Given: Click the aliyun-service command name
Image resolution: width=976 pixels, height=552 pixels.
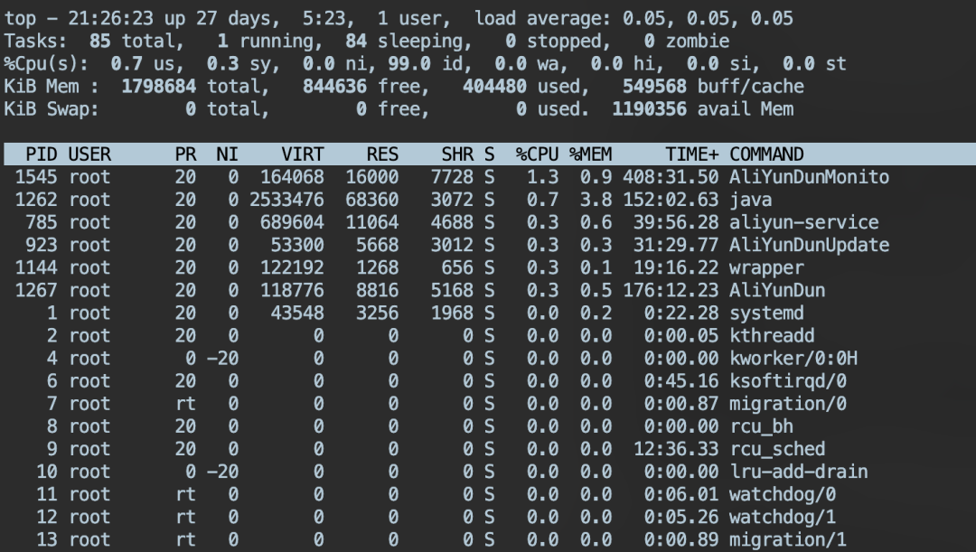Looking at the screenshot, I should [x=803, y=222].
